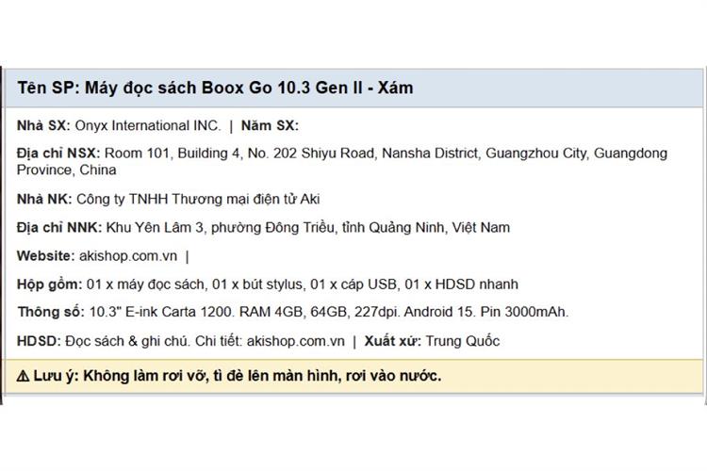Click the Trung Quốc origin value
Viewport: 707px width, 471px height.
pyautogui.click(x=463, y=341)
